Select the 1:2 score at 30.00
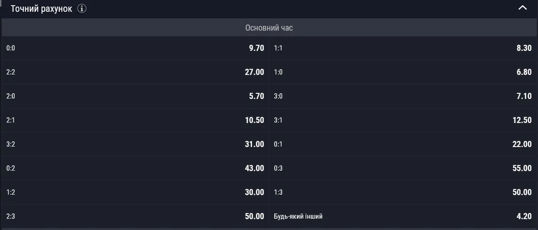538x230 pixels. pyautogui.click(x=135, y=192)
